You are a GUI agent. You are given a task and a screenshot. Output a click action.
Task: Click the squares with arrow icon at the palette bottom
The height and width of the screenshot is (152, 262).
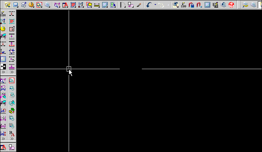pos(12,147)
